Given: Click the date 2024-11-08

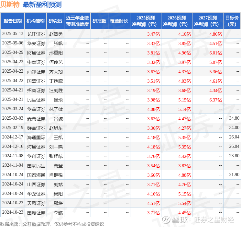Looking at the screenshot, I should pos(13,156).
